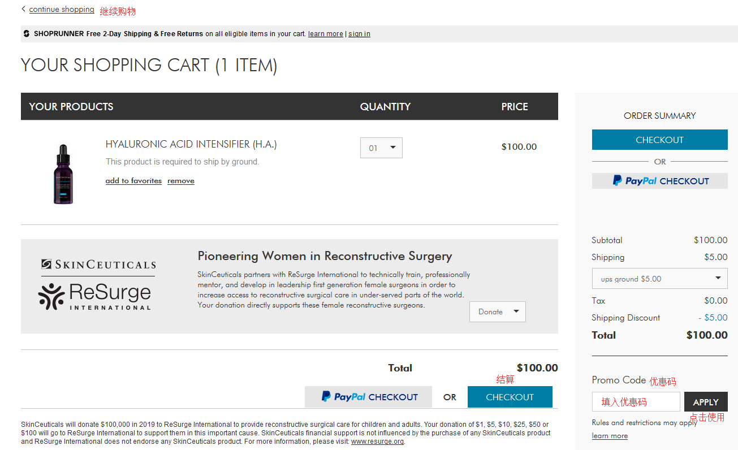Add the product to favorites
The height and width of the screenshot is (450, 738).
pos(133,181)
